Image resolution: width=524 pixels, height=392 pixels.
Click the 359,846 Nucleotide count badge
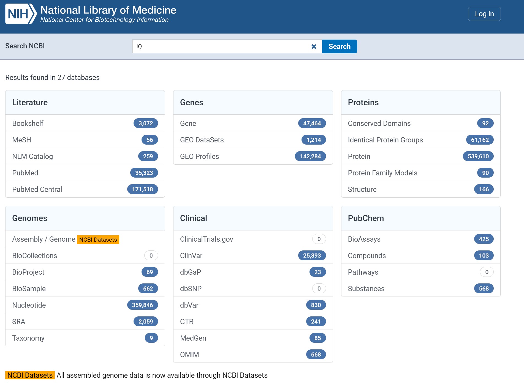(142, 305)
